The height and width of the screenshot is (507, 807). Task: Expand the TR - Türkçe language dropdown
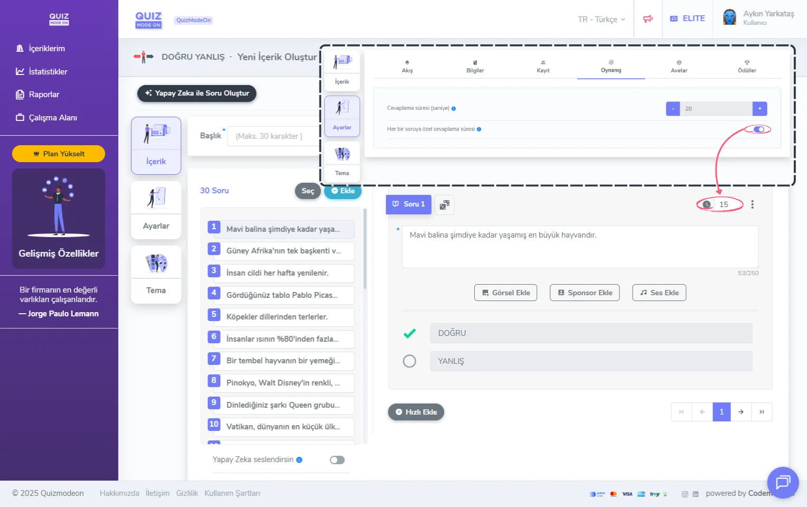[x=601, y=19]
